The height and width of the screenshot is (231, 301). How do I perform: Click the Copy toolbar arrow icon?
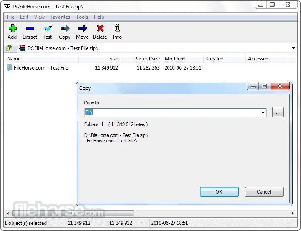point(65,28)
